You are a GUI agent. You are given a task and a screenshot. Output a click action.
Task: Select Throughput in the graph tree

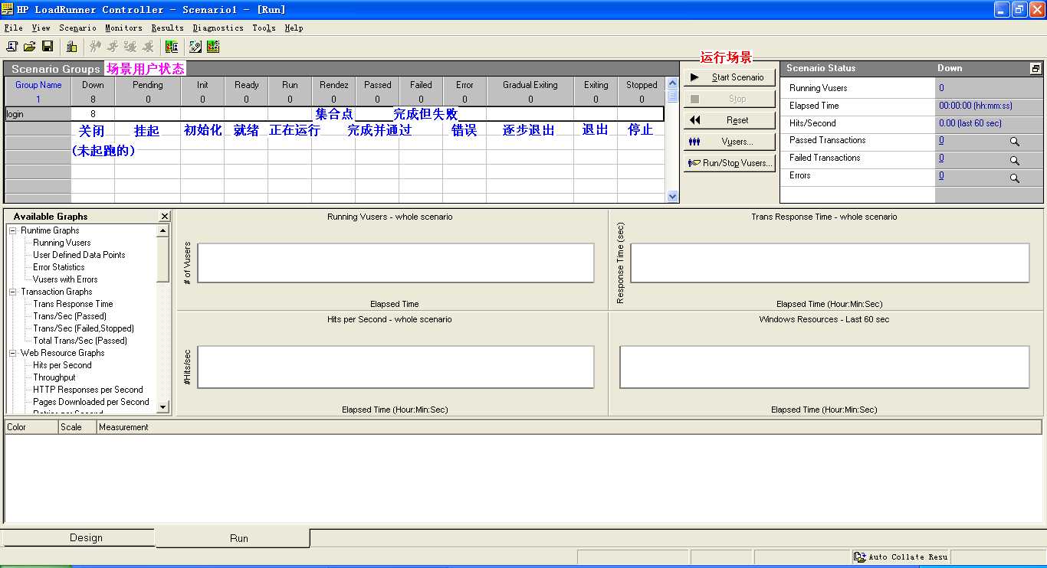tap(54, 377)
